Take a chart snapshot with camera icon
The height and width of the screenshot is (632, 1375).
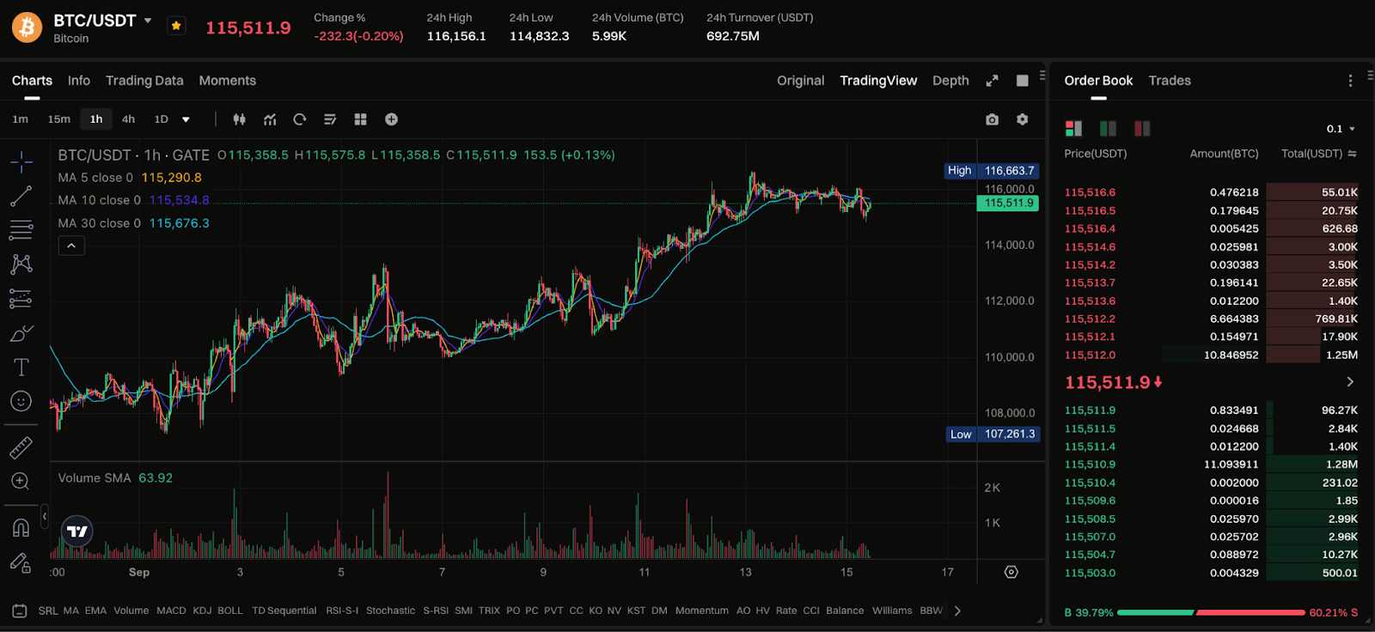coord(992,119)
